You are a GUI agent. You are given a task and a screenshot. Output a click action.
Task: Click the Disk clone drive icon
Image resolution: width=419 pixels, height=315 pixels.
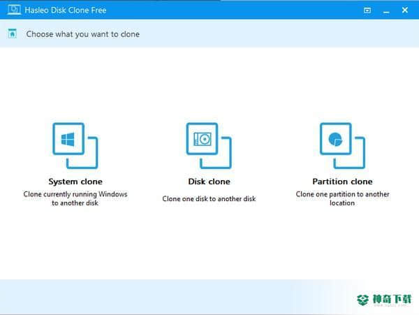[x=209, y=145]
